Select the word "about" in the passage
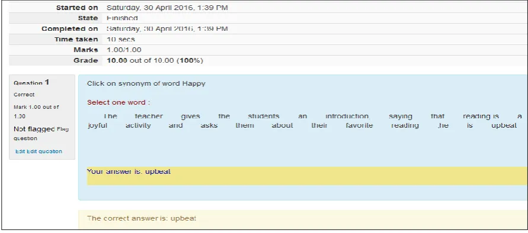This screenshot has width=528, height=233. click(282, 126)
